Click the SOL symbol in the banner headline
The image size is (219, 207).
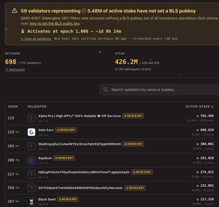pos(84,11)
